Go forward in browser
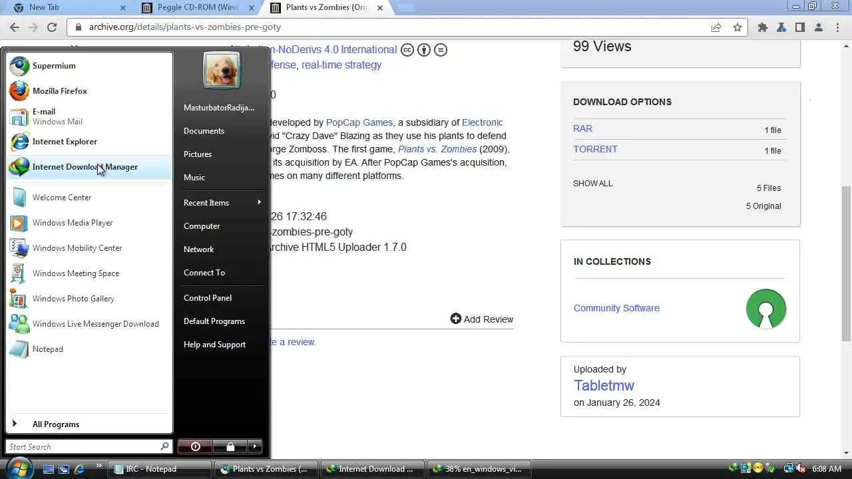This screenshot has height=479, width=852. pyautogui.click(x=33, y=27)
